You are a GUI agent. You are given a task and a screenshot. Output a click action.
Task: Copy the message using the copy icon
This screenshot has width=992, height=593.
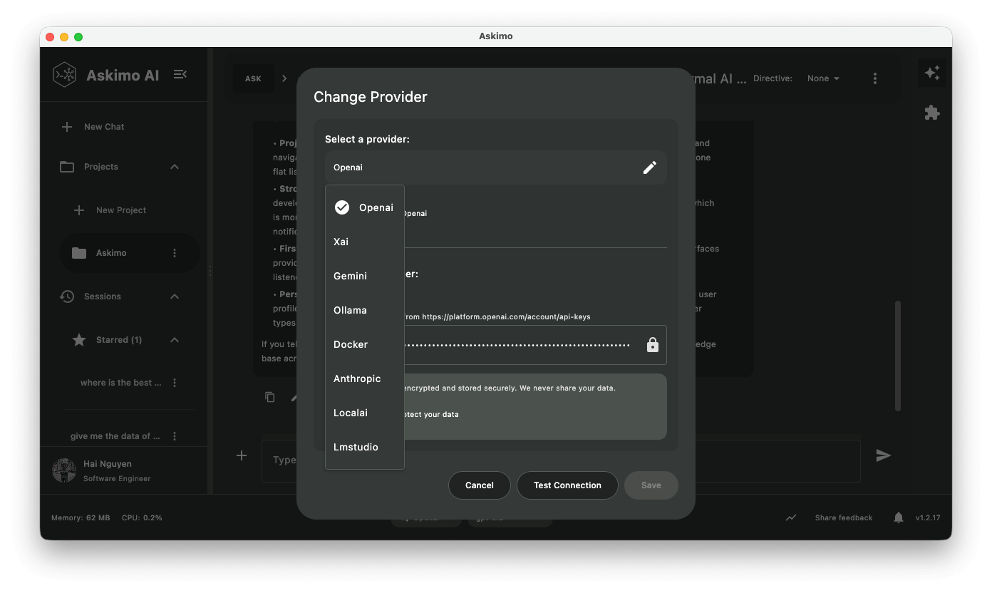270,397
